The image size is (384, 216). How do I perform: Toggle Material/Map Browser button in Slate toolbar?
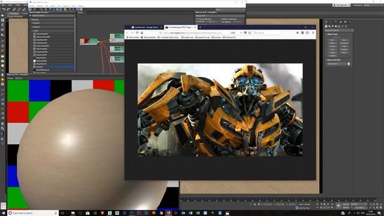click(77, 10)
